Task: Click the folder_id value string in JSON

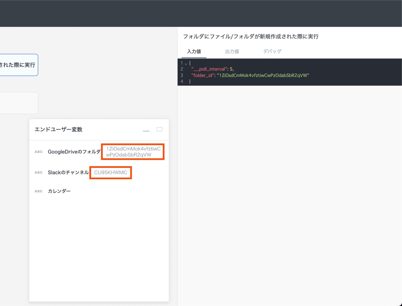Action: [x=263, y=76]
